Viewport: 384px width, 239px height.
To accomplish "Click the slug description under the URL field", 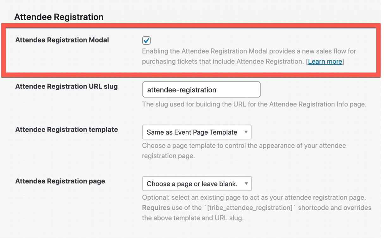I will point(254,104).
